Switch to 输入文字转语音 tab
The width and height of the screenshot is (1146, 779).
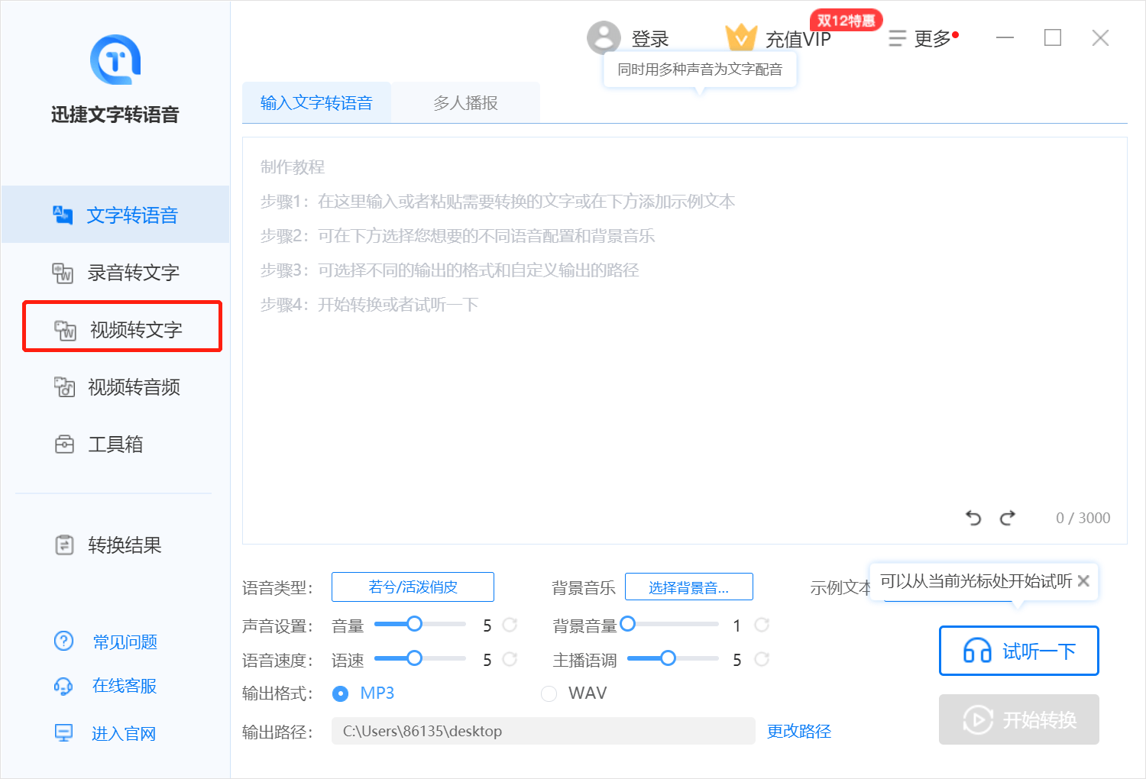[316, 102]
